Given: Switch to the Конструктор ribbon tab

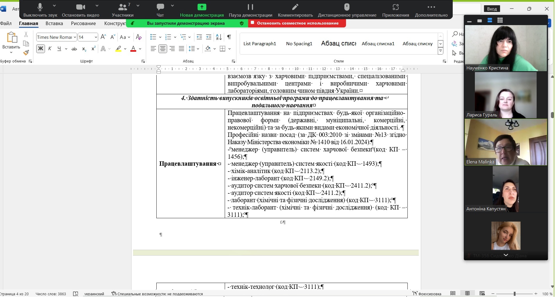Looking at the screenshot, I should pos(115,23).
